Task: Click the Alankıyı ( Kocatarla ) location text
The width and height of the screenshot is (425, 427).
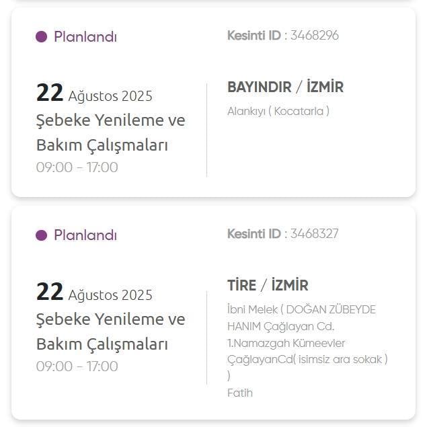Action: (x=278, y=112)
